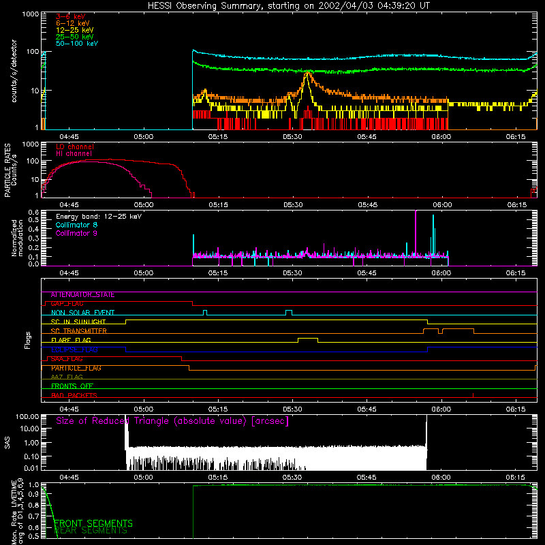Select the LO channel legend label
The width and height of the screenshot is (545, 545).
pyautogui.click(x=75, y=146)
